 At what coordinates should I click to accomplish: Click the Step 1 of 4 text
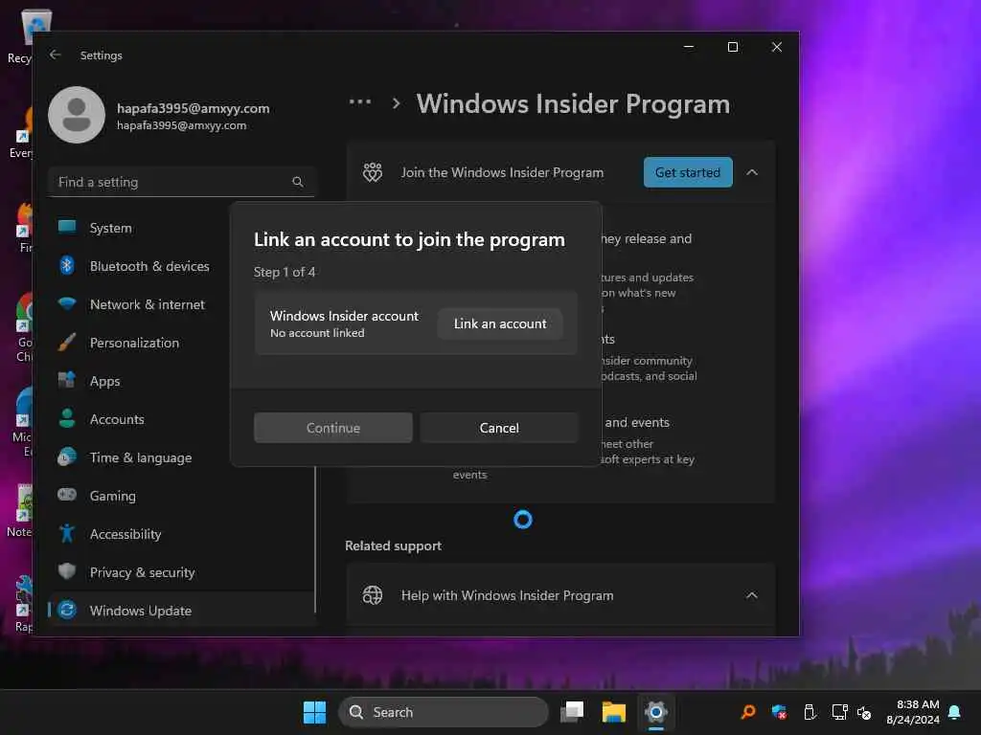tap(284, 272)
